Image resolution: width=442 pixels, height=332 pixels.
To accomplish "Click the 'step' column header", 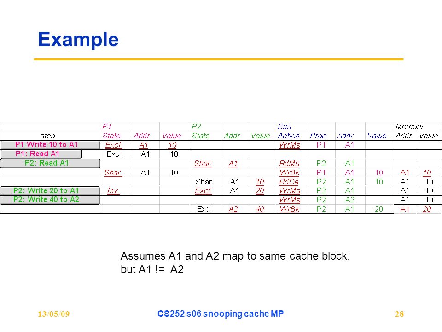I will [47, 136].
